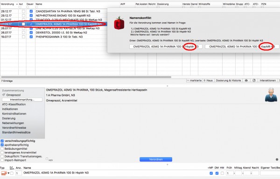Toggle the Dauer checkbox for CANDESARTAN row

(x=31, y=11)
